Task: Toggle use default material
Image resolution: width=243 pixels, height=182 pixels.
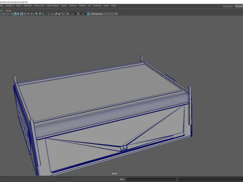Action: 19,14
